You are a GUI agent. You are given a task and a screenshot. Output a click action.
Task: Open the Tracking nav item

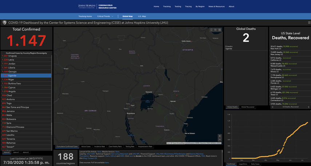click(167, 7)
